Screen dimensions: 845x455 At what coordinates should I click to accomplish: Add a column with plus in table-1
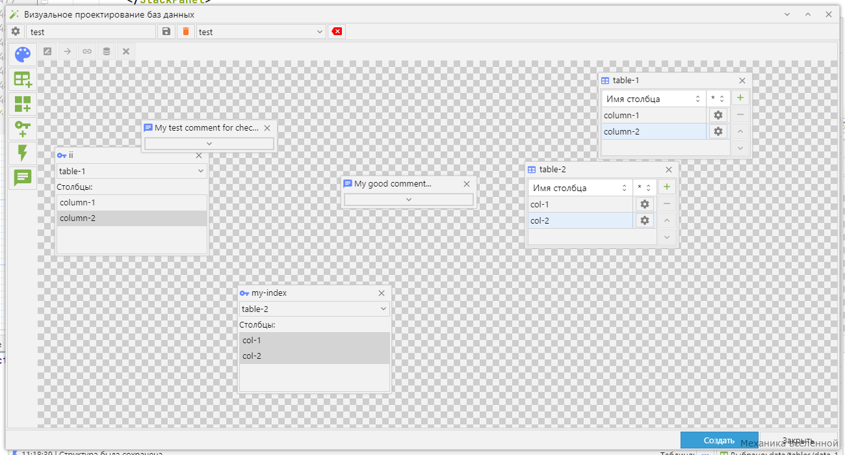coord(740,98)
